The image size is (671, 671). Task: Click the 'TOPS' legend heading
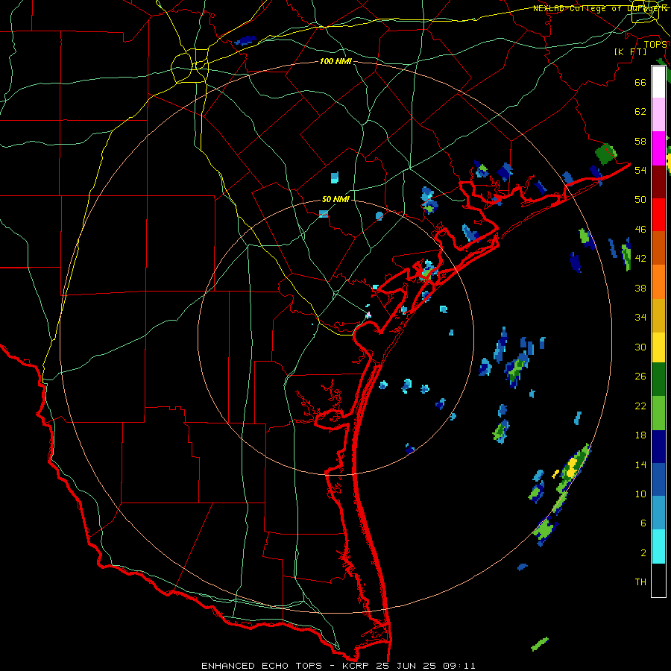click(x=655, y=44)
